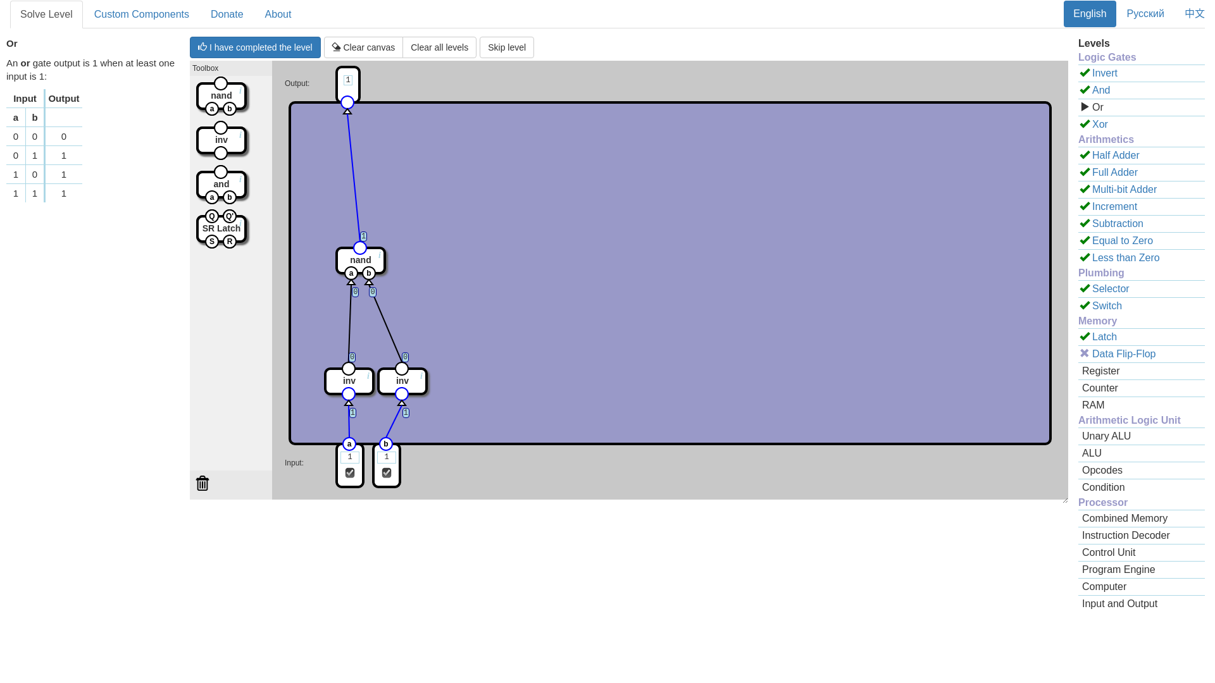The width and height of the screenshot is (1215, 683).
Task: Click the trash can icon in toolbox
Action: [202, 483]
